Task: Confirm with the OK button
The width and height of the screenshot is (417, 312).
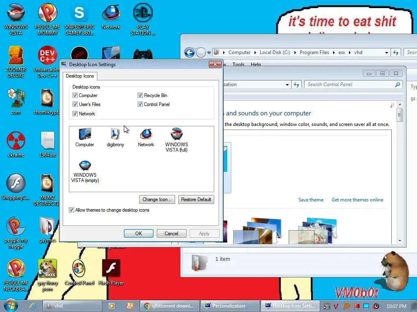Action: (138, 234)
